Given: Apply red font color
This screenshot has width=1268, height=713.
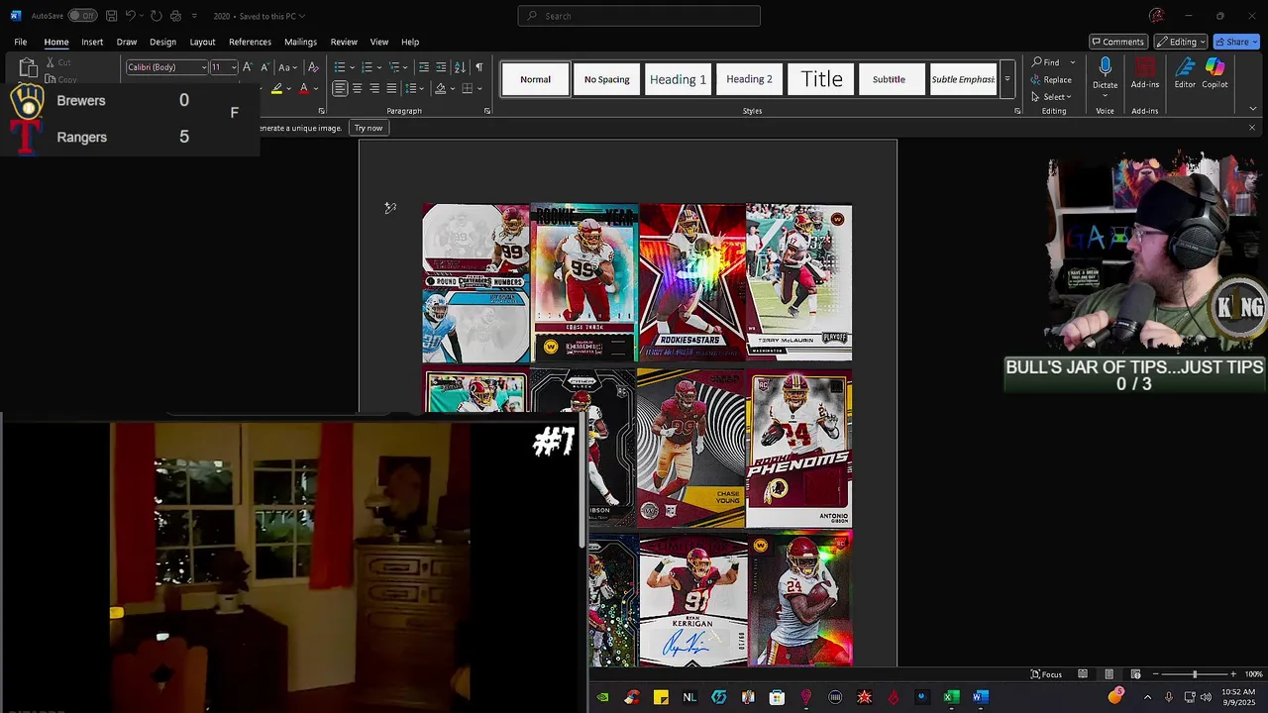Looking at the screenshot, I should (304, 89).
